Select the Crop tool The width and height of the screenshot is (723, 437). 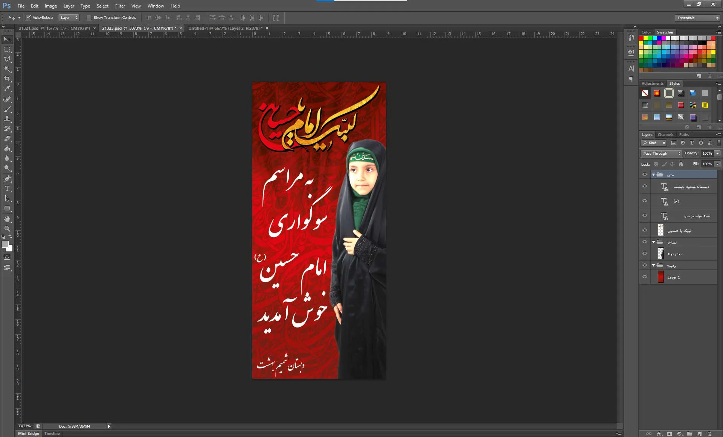(7, 79)
